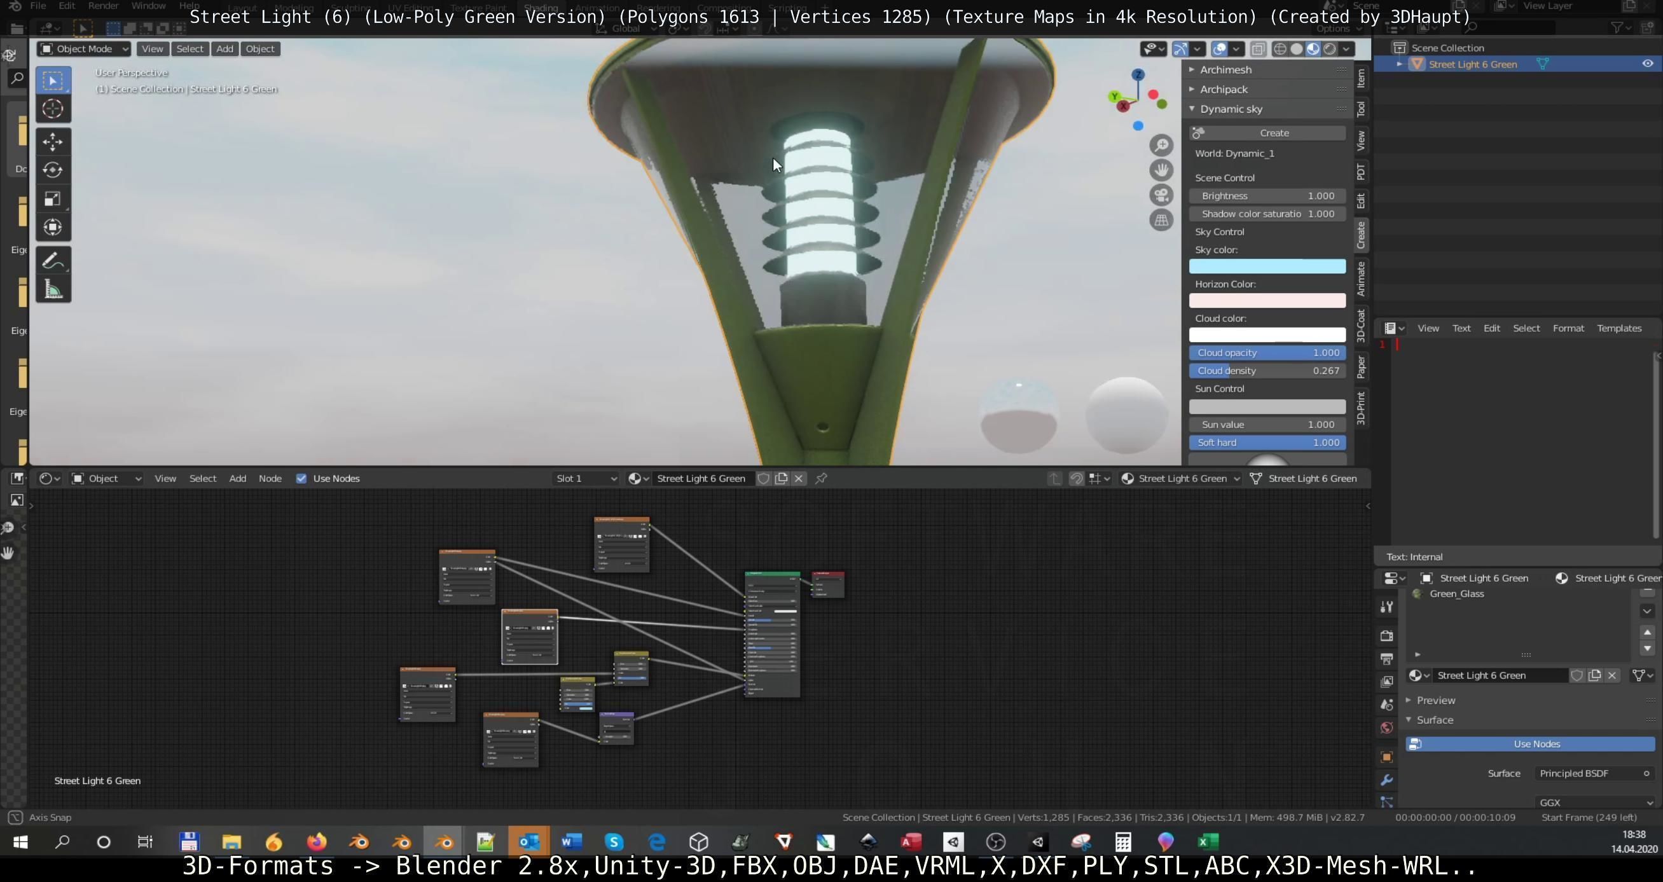The width and height of the screenshot is (1663, 882).
Task: Select the Scale tool
Action: [x=53, y=198]
